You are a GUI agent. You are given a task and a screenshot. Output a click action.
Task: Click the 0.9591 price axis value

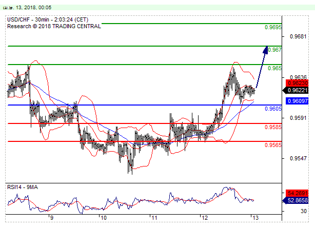pos(298,118)
